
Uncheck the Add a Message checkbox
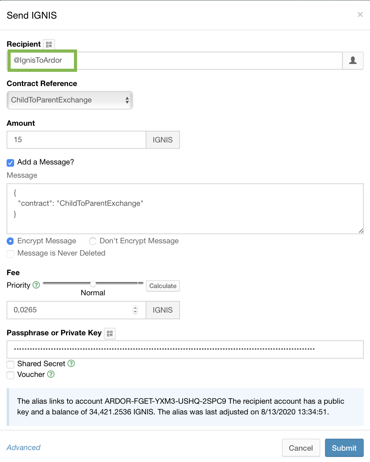point(10,163)
